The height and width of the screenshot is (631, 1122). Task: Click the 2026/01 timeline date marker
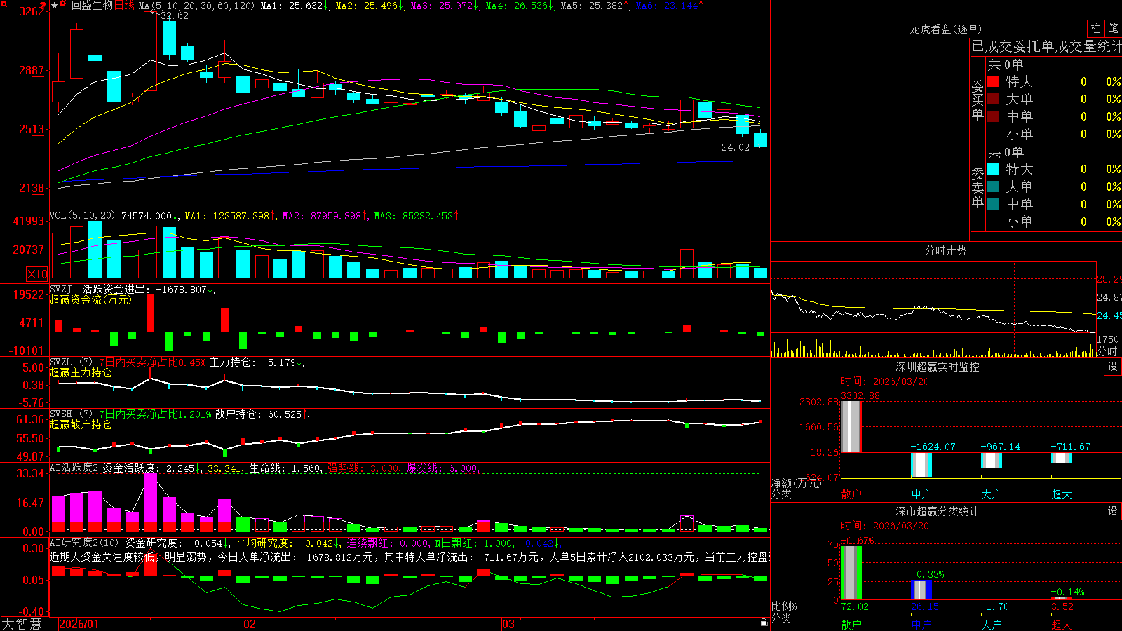pos(79,624)
